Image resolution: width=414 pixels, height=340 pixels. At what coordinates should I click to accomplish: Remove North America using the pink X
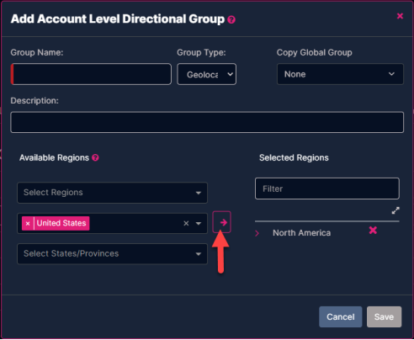(x=373, y=231)
